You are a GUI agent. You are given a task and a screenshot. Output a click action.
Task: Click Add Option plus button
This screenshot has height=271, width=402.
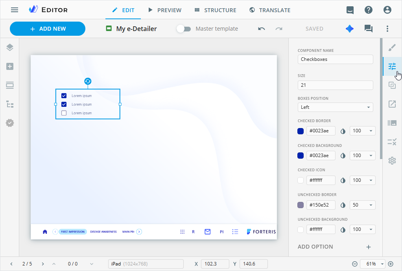click(x=368, y=247)
